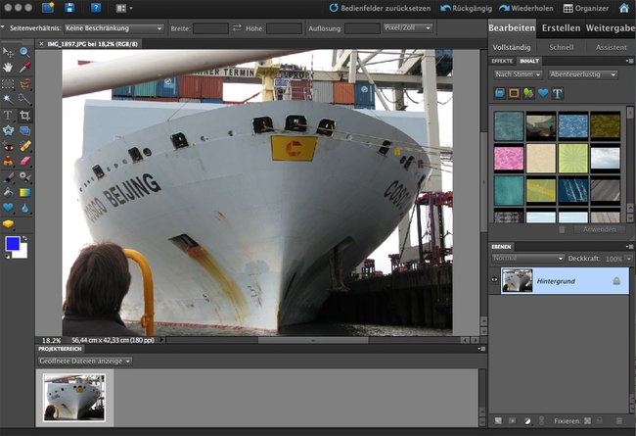Delete layer with Ebenen panel trash icon
Image resolution: width=636 pixels, height=436 pixels.
point(619,421)
